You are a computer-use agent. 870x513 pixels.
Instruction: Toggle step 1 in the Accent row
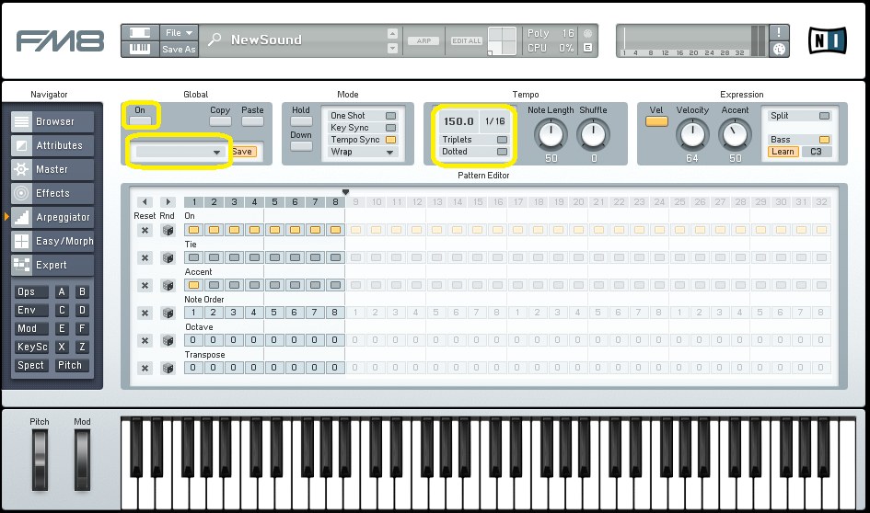tap(193, 285)
